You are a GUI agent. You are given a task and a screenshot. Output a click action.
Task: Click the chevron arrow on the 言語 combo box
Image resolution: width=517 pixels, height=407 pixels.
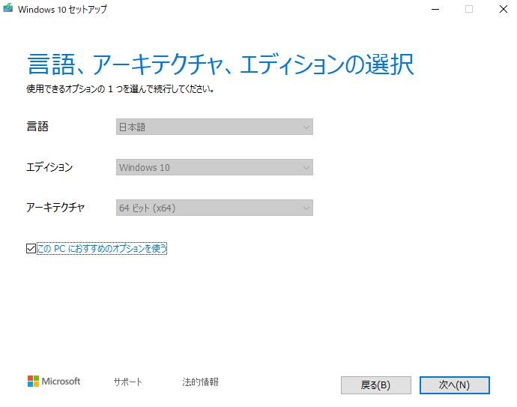click(306, 127)
